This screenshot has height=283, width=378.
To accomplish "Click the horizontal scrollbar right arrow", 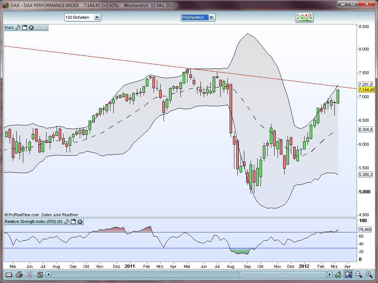I will pyautogui.click(x=330, y=275).
